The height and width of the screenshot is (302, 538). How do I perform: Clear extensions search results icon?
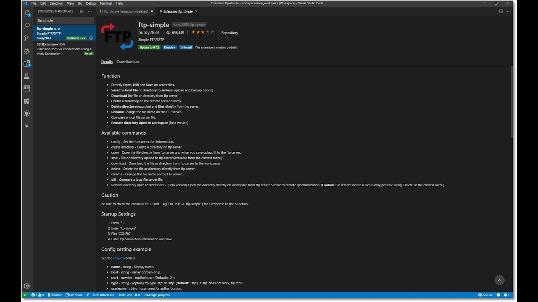(x=82, y=11)
